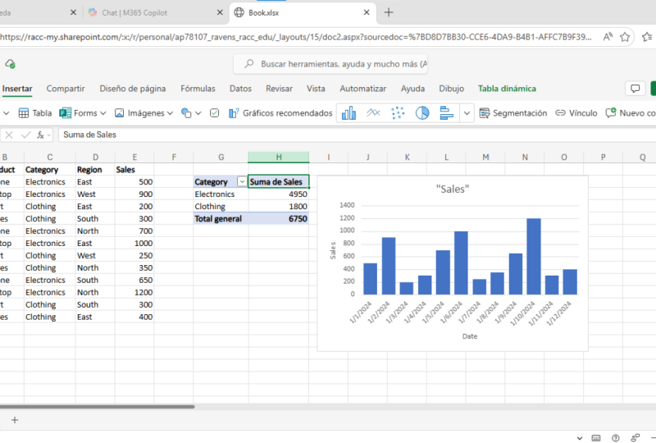
Task: Select column H header
Action: coord(279,158)
